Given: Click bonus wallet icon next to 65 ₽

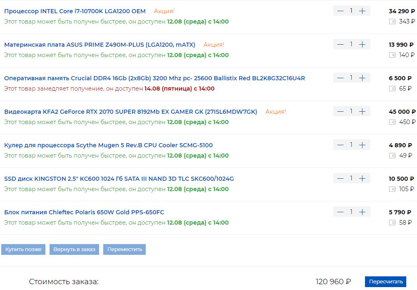Looking at the screenshot, I should point(392,89).
